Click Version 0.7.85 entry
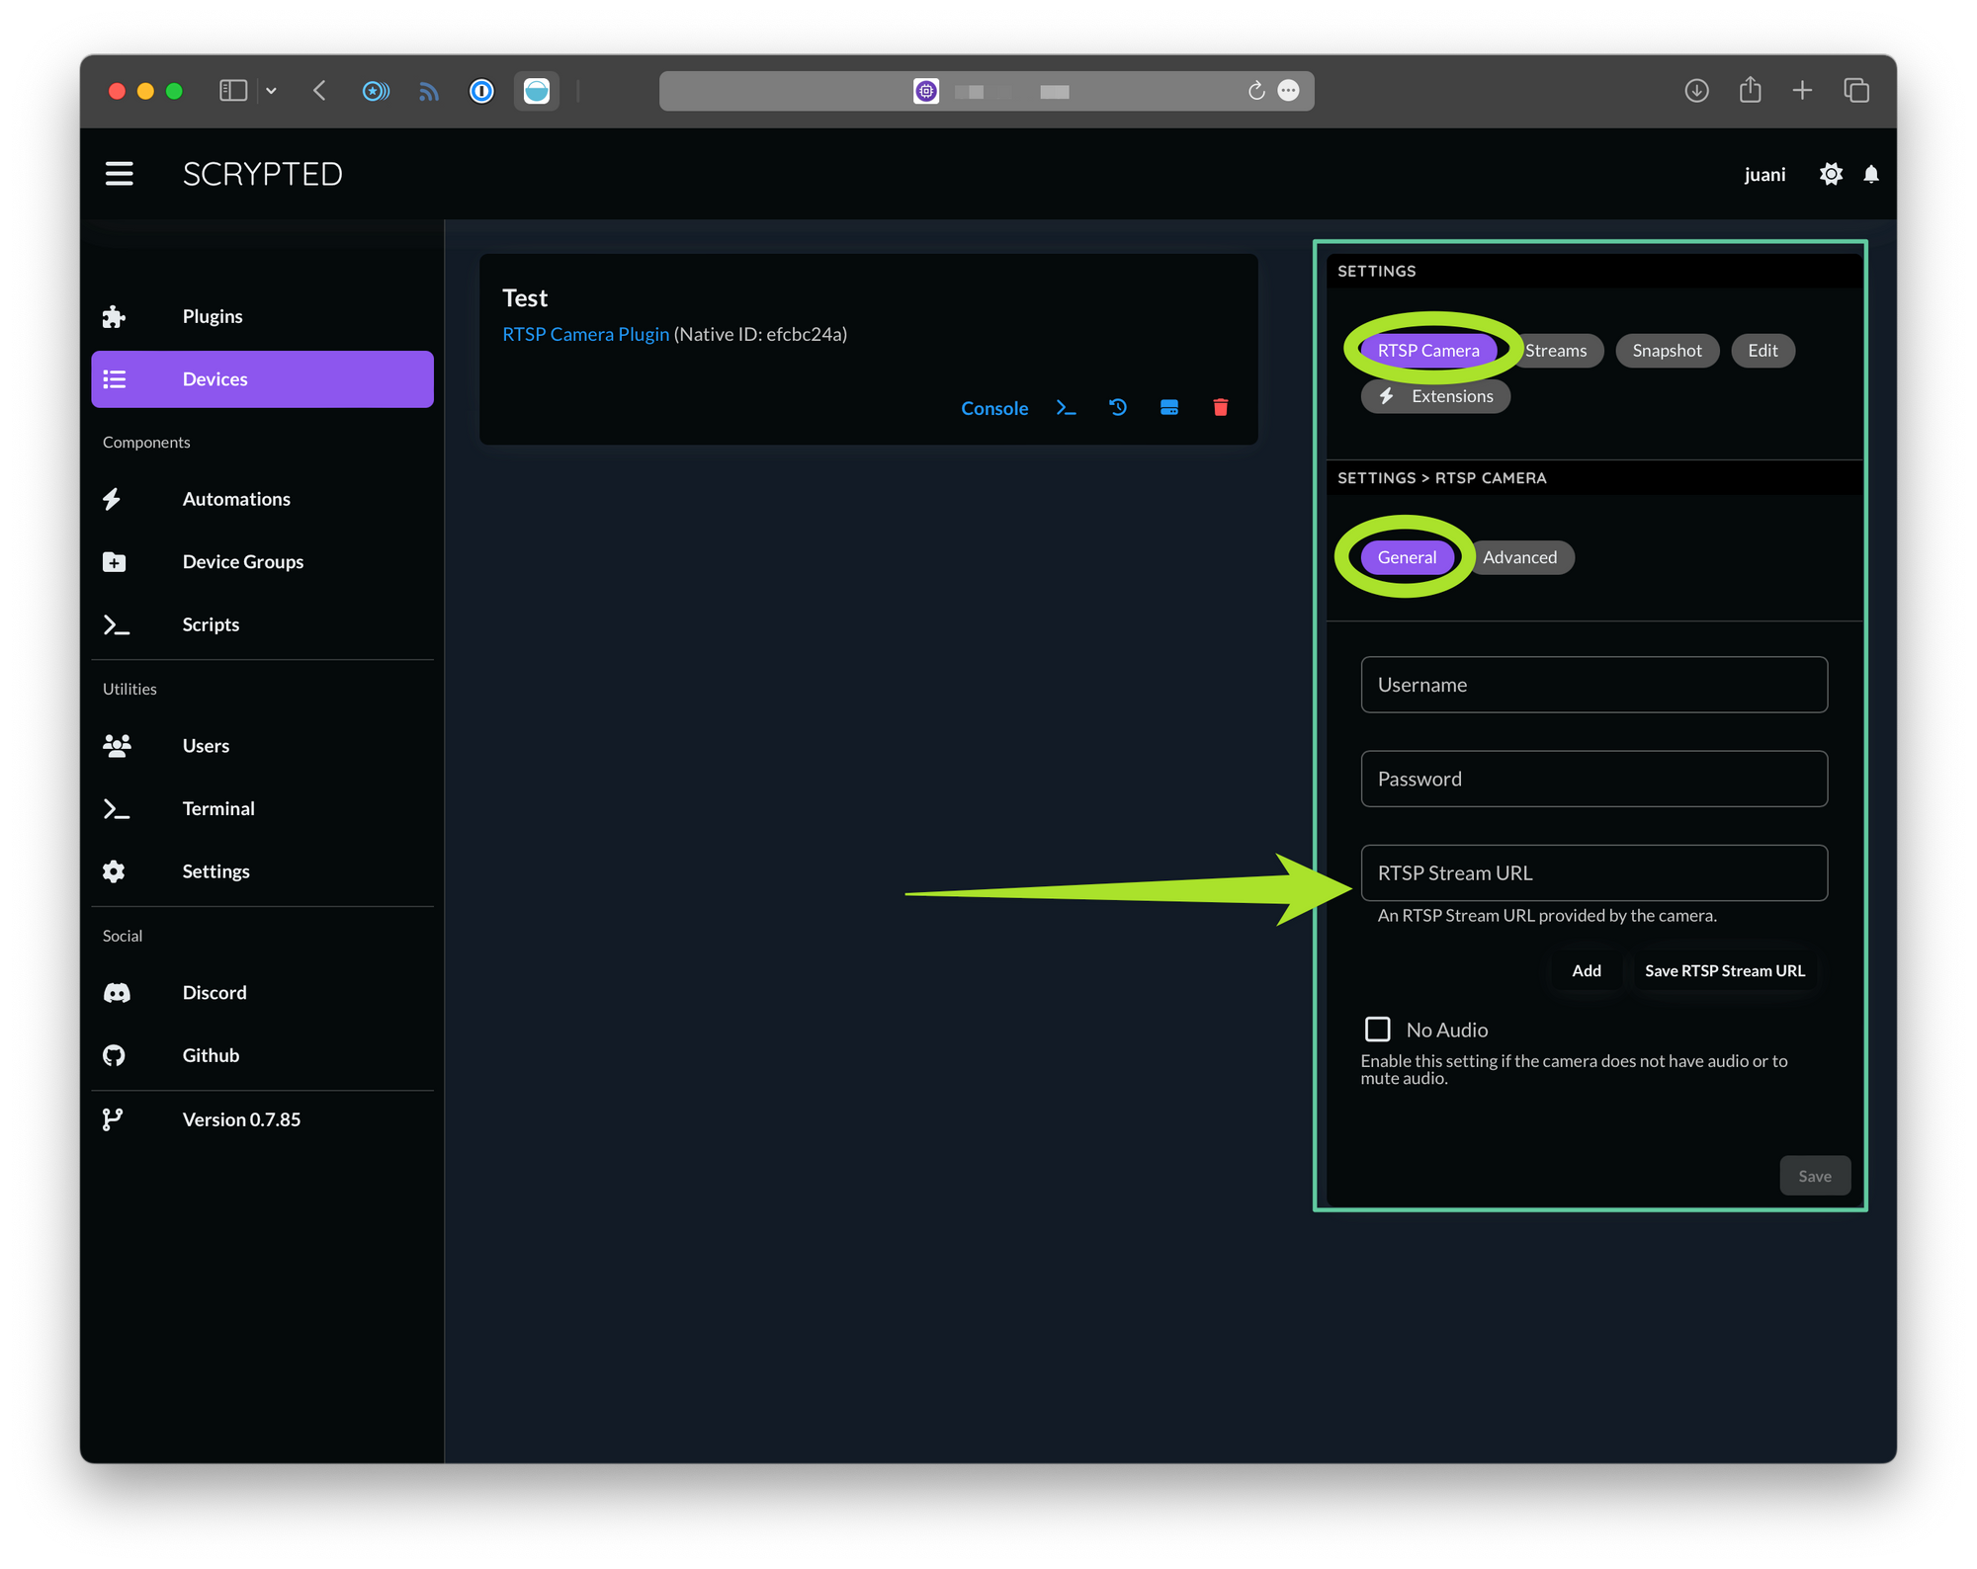The width and height of the screenshot is (1977, 1569). click(x=262, y=1119)
